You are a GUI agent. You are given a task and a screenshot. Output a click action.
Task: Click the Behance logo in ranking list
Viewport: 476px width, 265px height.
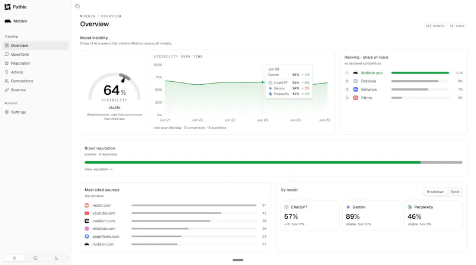[x=355, y=90]
